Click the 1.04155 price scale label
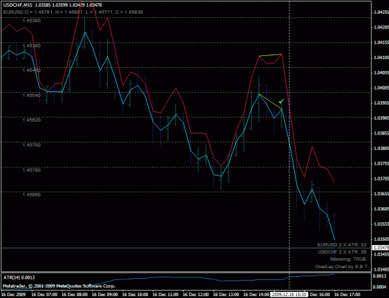389x298 pixels. point(382,42)
